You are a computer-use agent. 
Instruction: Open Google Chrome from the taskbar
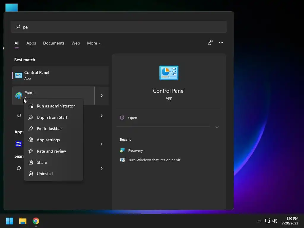[36, 221]
